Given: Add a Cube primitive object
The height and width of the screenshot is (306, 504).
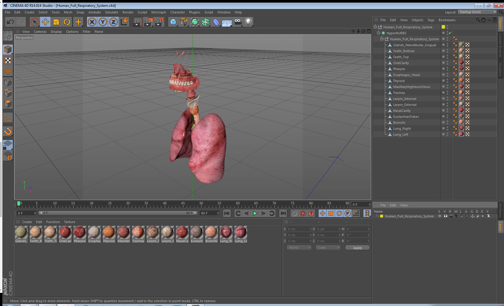Looking at the screenshot, I should tap(173, 22).
